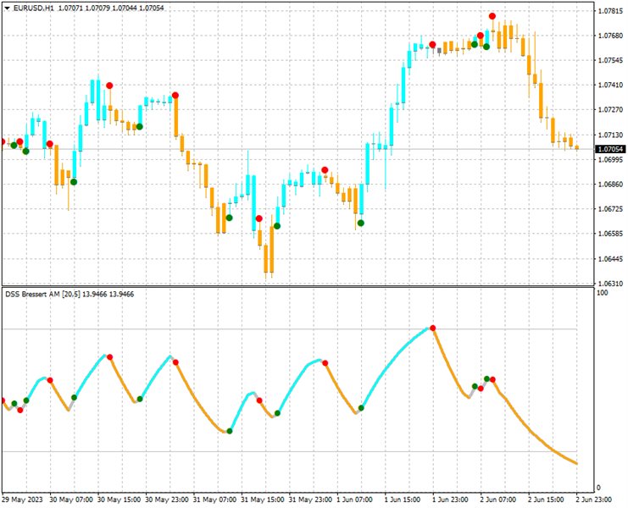Click the 29 May 2023 date label
This screenshot has width=628, height=508.
(23, 498)
